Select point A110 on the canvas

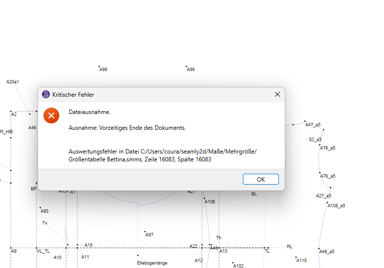pos(296,257)
